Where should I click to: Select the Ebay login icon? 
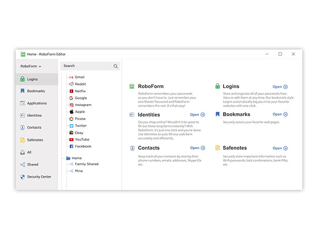click(x=71, y=132)
